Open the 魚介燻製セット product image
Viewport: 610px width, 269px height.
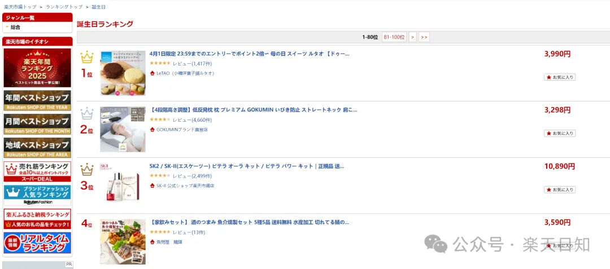click(123, 241)
